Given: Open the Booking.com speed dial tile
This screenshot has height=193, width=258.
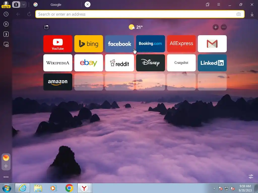Looking at the screenshot, I should [x=150, y=44].
